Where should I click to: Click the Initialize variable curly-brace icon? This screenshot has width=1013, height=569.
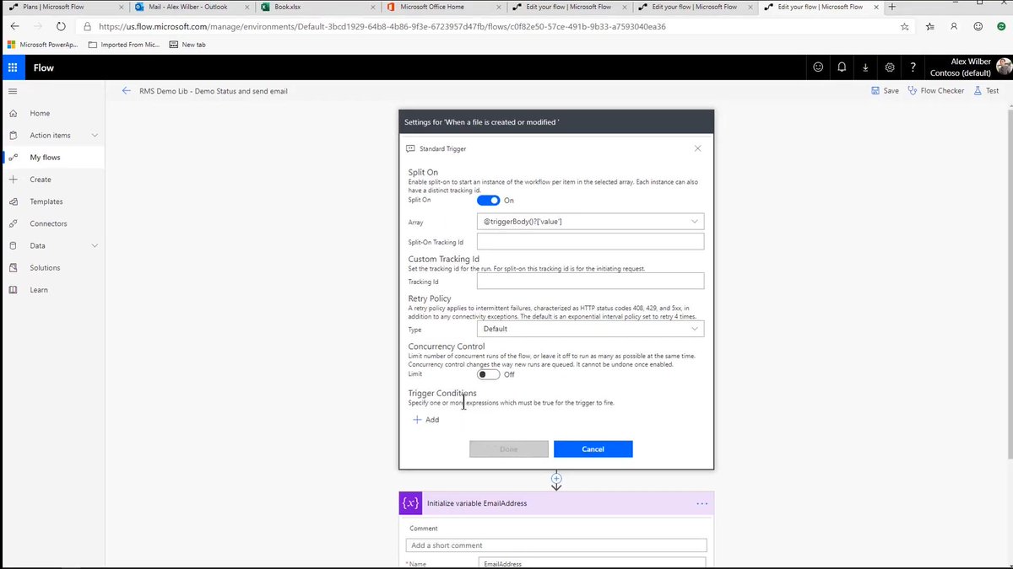(x=410, y=503)
